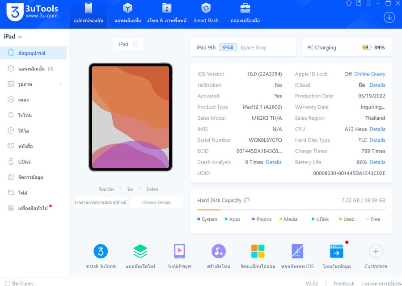Expand the photos sidebar arrow
Viewport: 402px width, 286px height.
point(60,84)
